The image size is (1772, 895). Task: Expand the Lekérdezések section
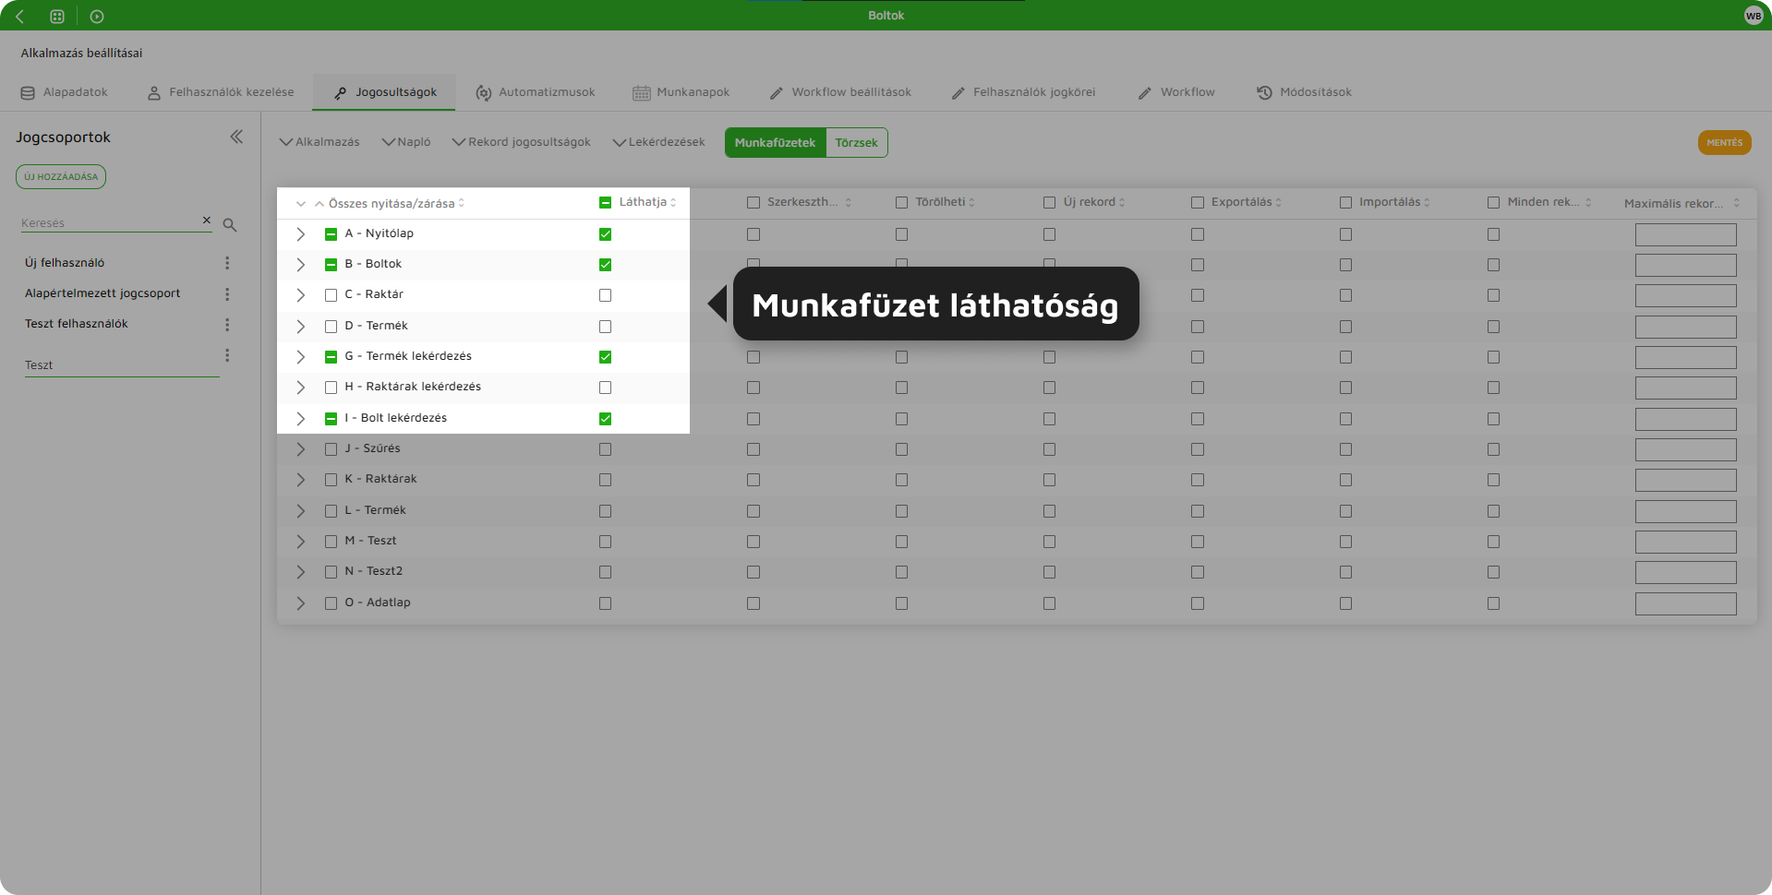[x=658, y=142]
